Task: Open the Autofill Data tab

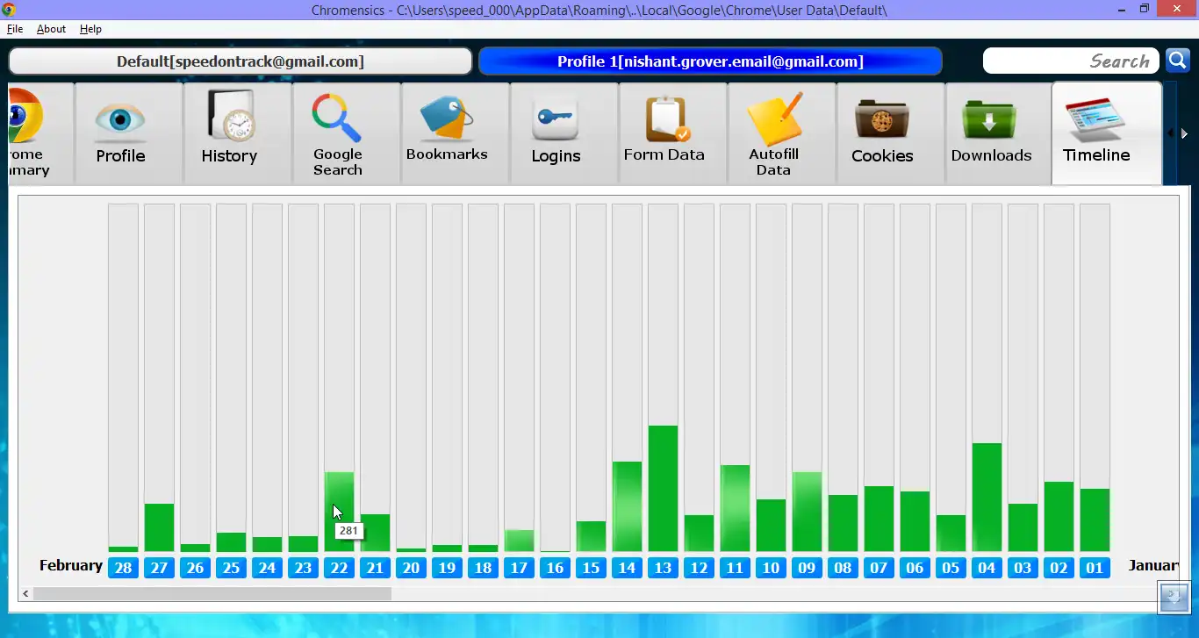Action: pyautogui.click(x=782, y=133)
